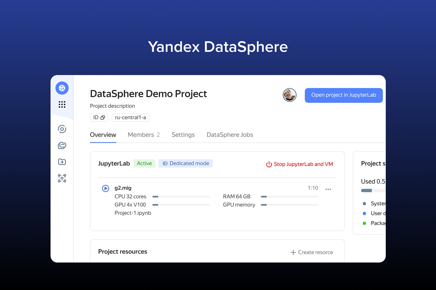Click the Project storage used bar
Viewport: 436px width, 290px height.
[x=373, y=191]
